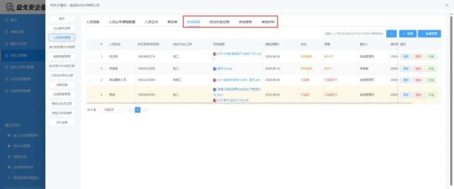The image size is (454, 189).
Task: Open the 其他材料 tab
Action: [268, 22]
